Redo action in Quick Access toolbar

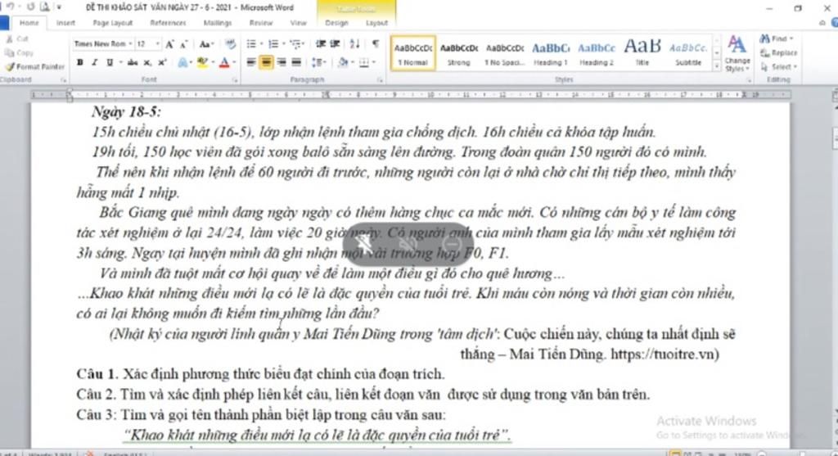30,7
